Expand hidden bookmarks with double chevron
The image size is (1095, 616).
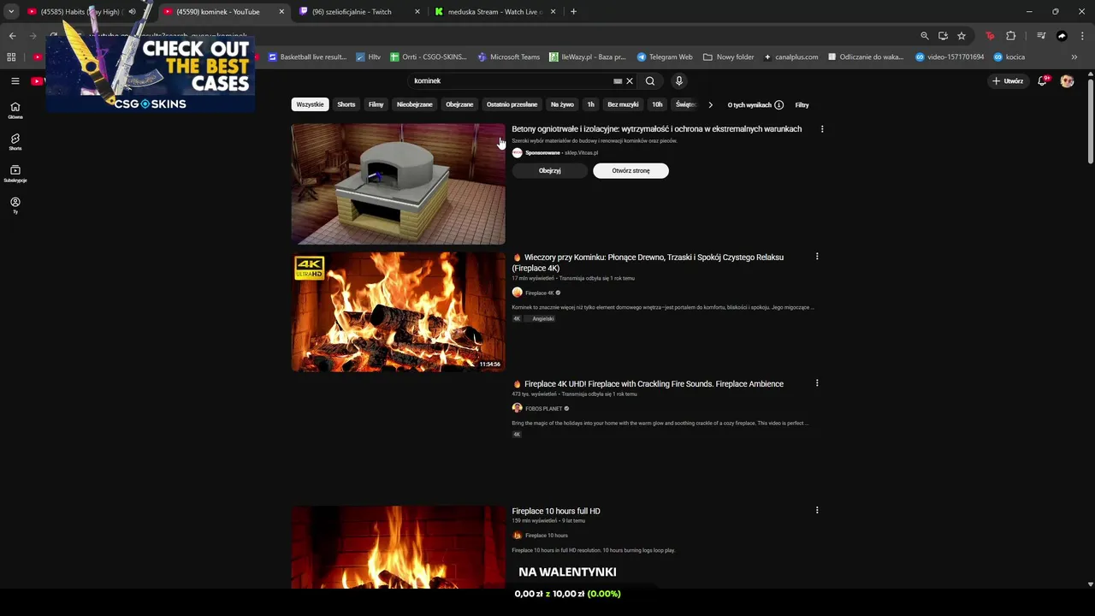1074,57
